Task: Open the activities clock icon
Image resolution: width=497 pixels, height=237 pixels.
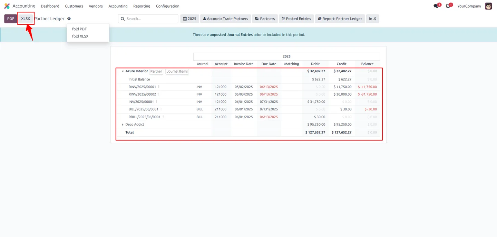Action: point(448,6)
